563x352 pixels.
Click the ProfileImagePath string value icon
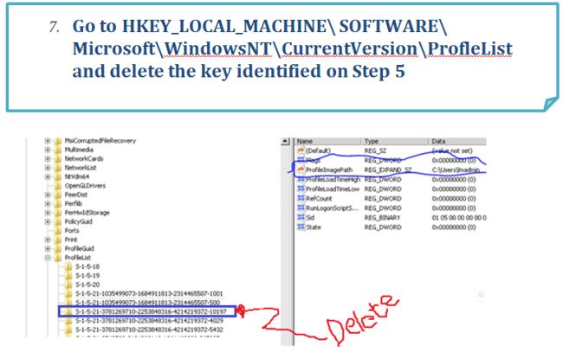click(x=301, y=170)
